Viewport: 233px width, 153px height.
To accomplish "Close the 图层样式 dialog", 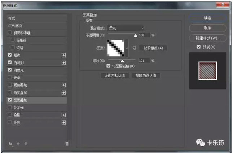I will [x=223, y=4].
